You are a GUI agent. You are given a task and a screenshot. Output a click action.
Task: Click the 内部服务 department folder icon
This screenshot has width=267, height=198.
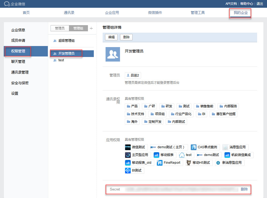pos(221,106)
